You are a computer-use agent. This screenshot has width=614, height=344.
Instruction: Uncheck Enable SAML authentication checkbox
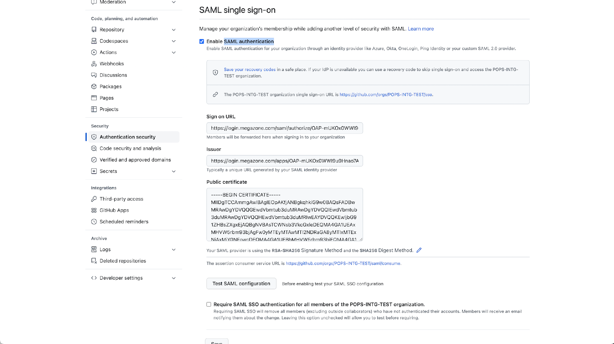202,41
